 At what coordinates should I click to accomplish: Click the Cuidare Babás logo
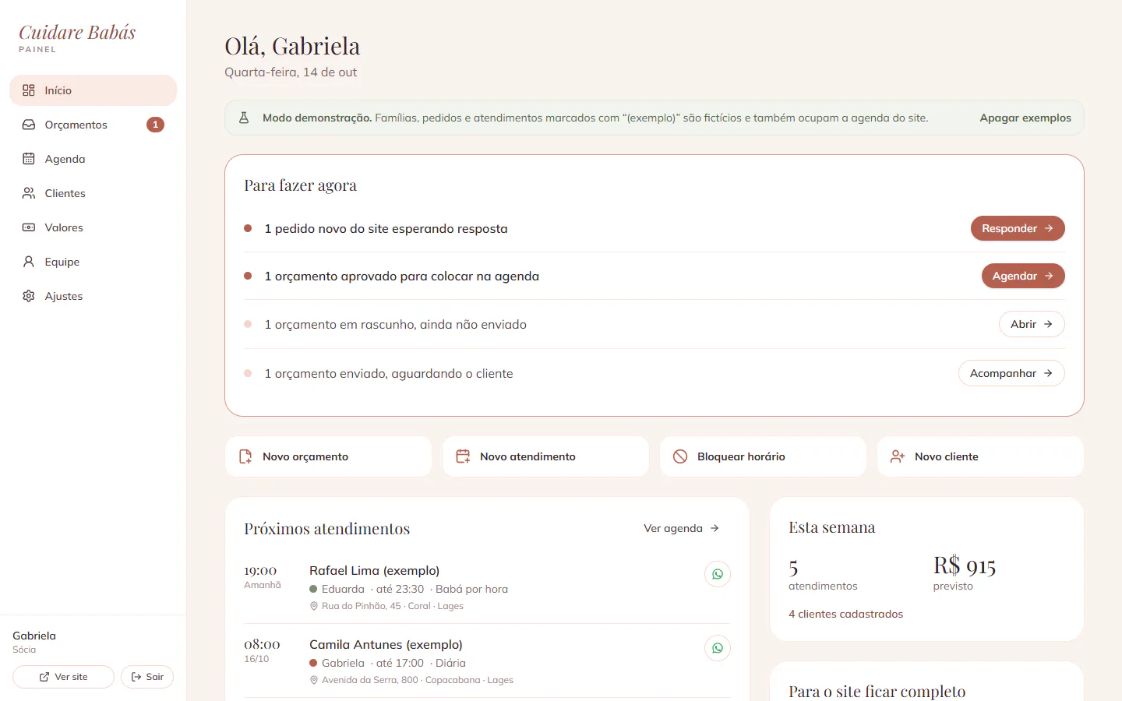(77, 33)
